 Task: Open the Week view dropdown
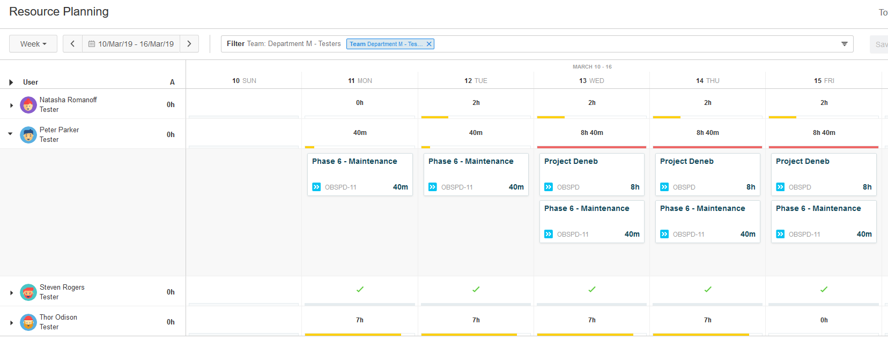coord(33,44)
